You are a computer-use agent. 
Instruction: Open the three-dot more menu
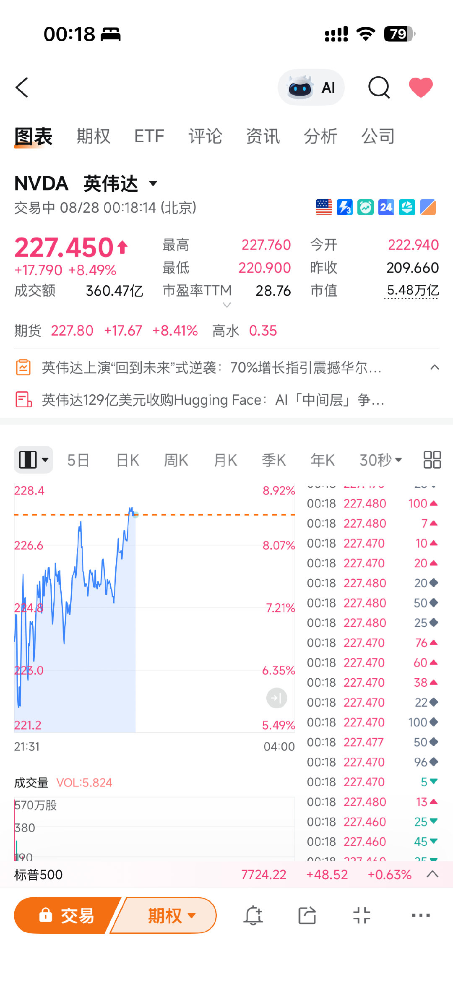[x=421, y=915]
